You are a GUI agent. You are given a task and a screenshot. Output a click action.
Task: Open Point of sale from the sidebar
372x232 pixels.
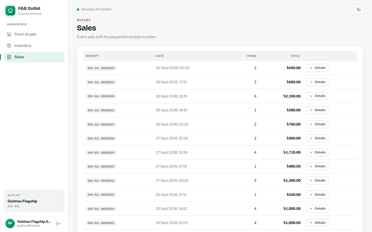34,34
